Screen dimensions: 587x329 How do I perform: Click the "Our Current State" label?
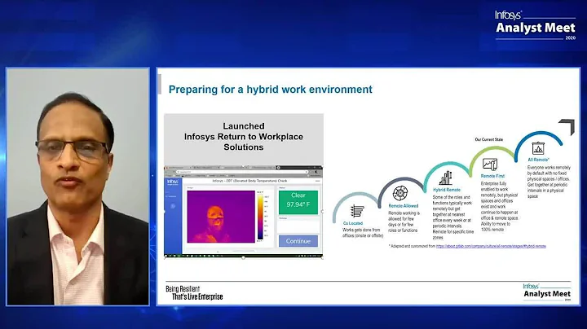[489, 139]
